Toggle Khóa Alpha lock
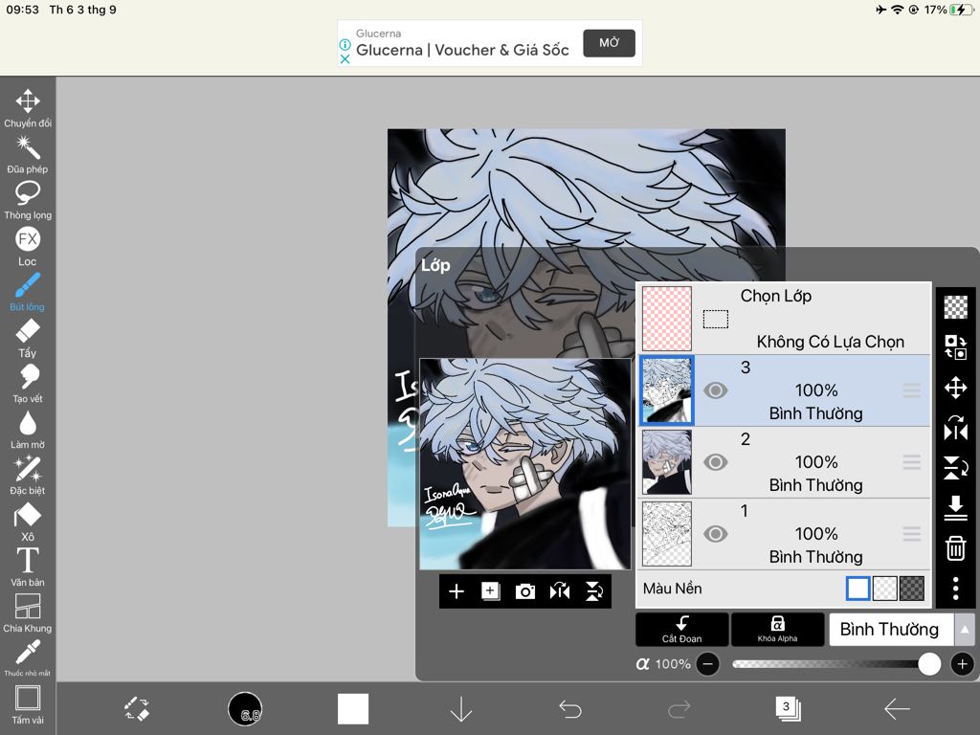The width and height of the screenshot is (980, 735). (777, 629)
